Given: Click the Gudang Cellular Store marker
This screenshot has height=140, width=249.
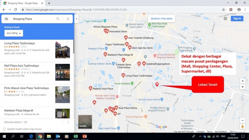Looking at the screenshot, I should pos(113,64).
